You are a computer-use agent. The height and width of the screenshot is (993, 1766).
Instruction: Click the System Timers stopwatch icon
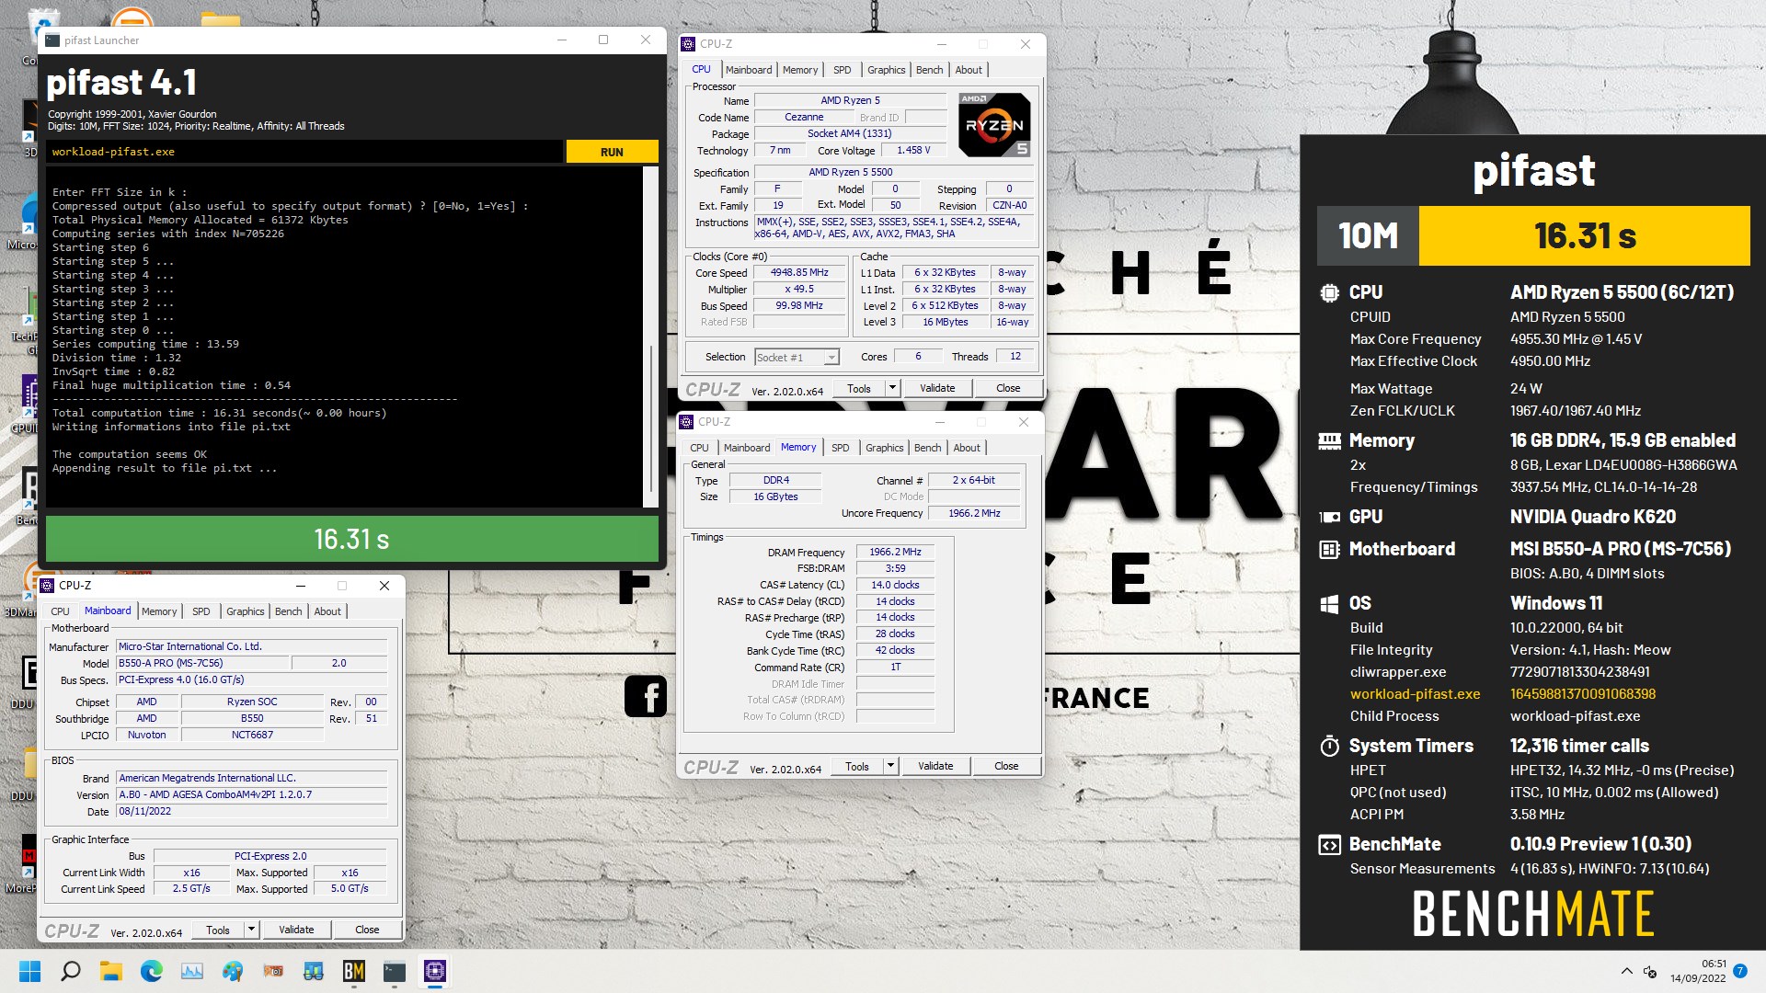point(1329,746)
